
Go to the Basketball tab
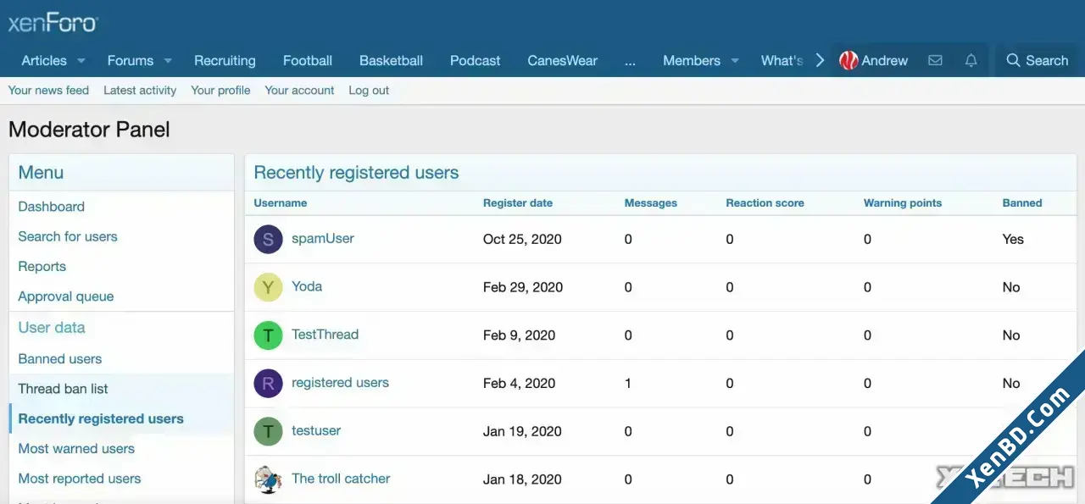391,61
